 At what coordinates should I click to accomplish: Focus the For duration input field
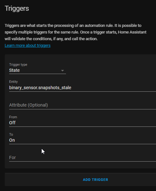(x=82, y=157)
